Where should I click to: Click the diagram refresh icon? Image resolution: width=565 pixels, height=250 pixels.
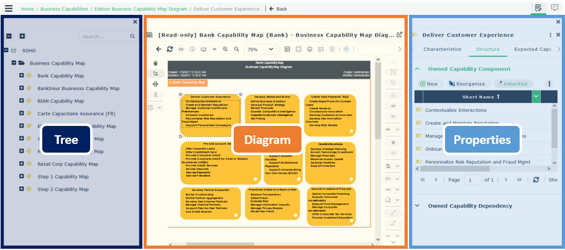[170, 49]
